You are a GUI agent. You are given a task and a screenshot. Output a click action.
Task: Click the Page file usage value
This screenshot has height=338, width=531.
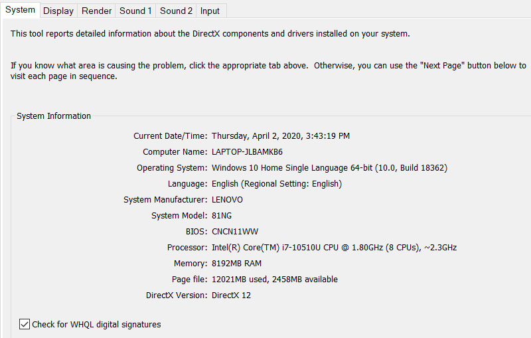pyautogui.click(x=275, y=280)
